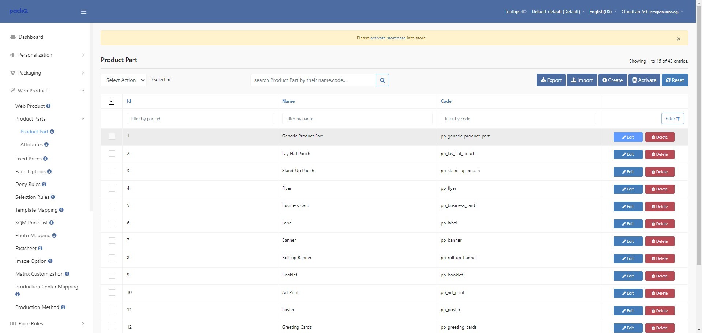Click the search Product Part input field
This screenshot has height=333, width=702.
coord(313,80)
